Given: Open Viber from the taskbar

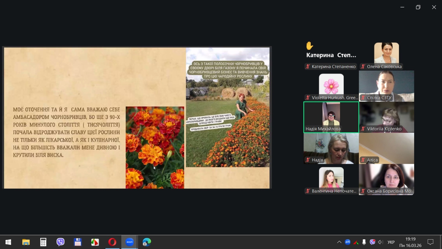Looking at the screenshot, I should click(60, 242).
